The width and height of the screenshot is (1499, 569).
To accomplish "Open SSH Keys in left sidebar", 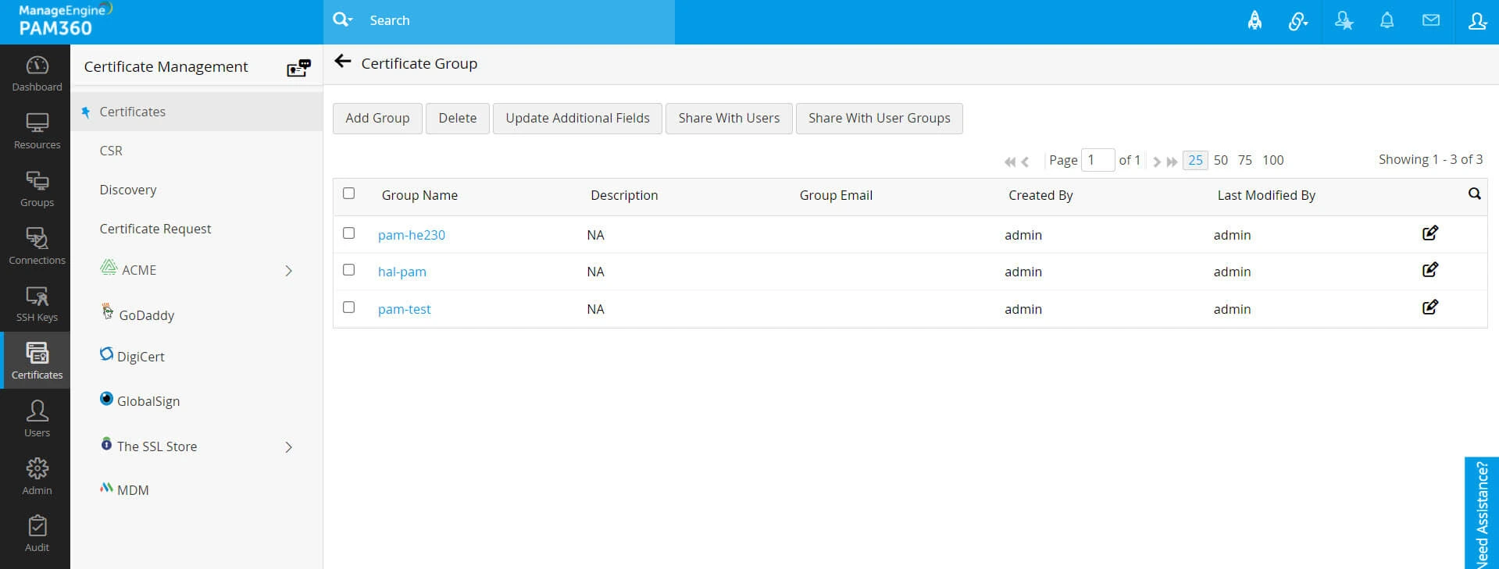I will 37,303.
